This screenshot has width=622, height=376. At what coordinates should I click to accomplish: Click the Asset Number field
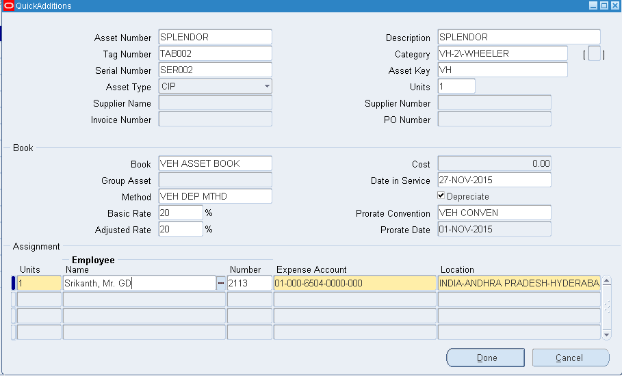215,37
